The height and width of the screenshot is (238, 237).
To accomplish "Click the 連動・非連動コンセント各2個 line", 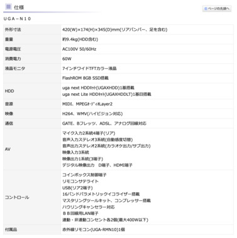I will coord(105,220).
